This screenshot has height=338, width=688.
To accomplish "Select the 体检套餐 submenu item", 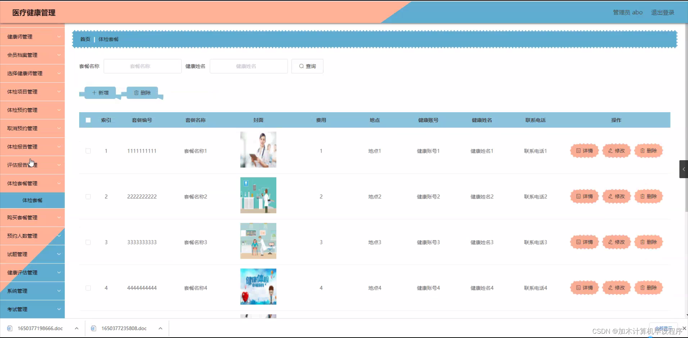I will click(x=32, y=200).
